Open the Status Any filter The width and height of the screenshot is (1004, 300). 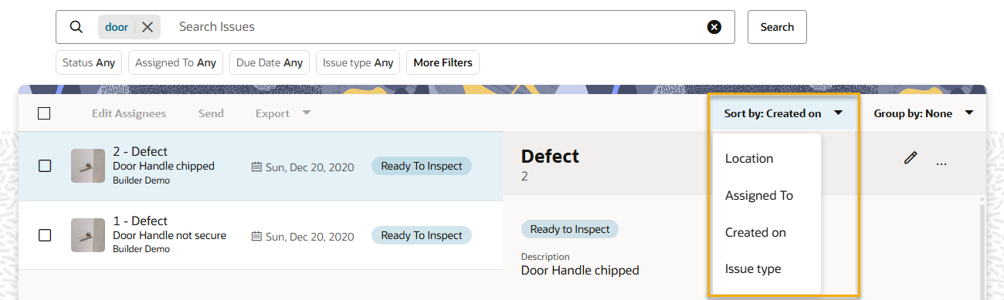coord(89,62)
